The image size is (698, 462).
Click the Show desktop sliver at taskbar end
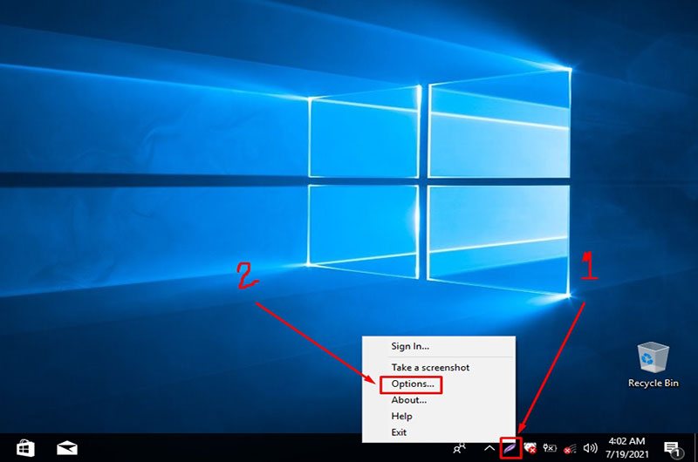pyautogui.click(x=695, y=448)
